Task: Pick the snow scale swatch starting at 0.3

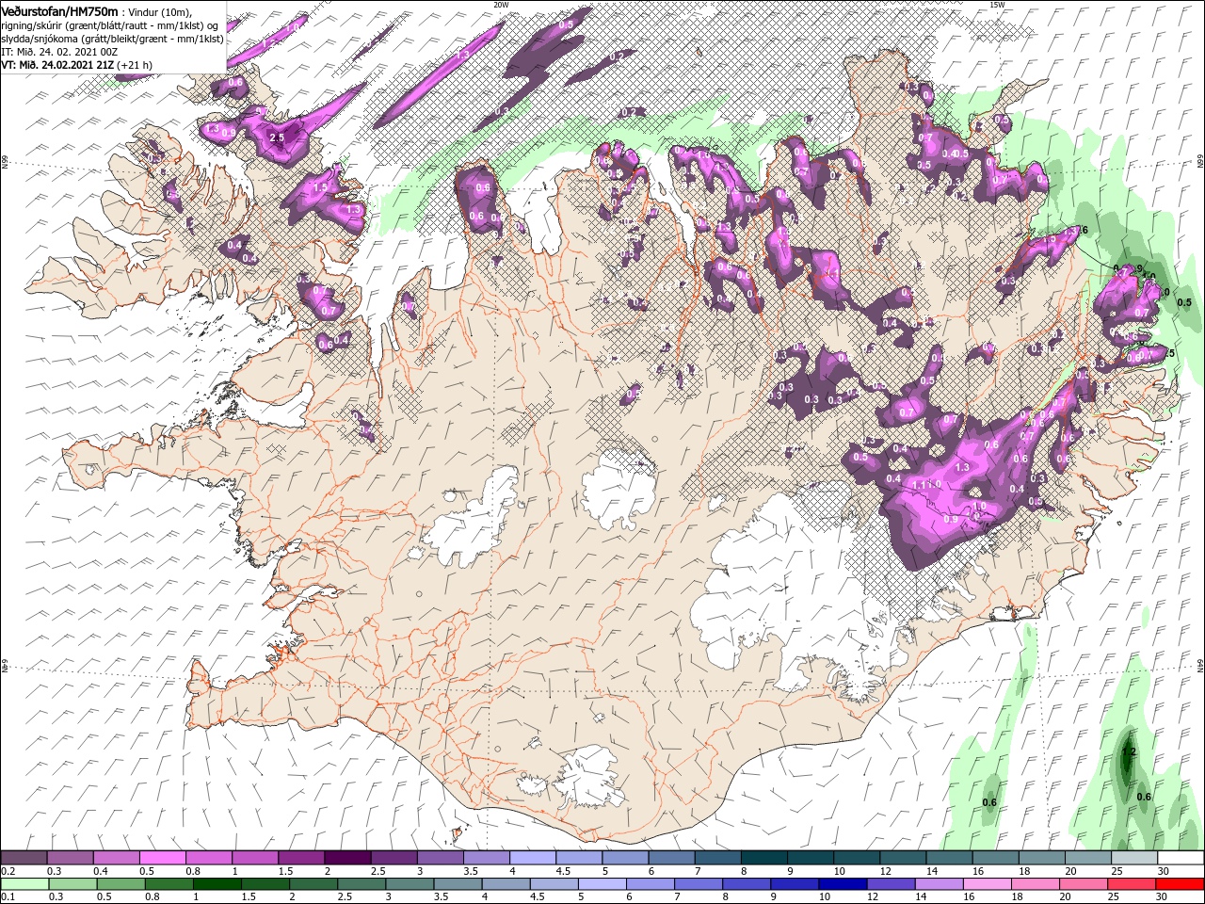Action: point(70,858)
